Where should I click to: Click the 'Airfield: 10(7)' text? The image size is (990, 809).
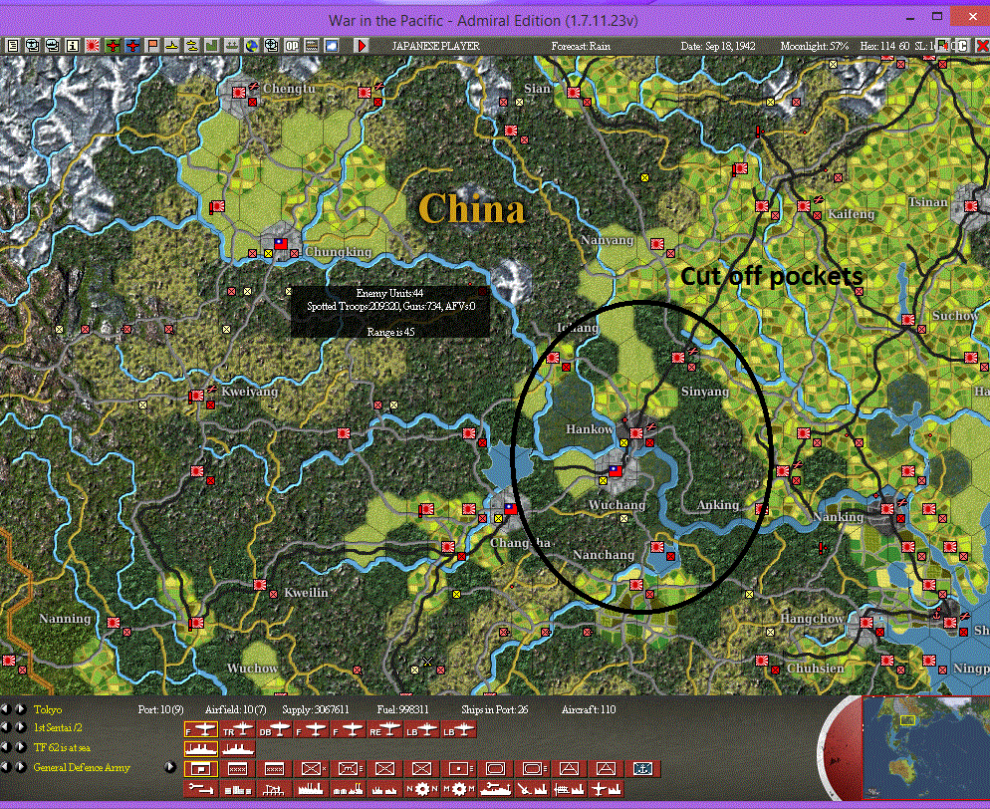[235, 709]
